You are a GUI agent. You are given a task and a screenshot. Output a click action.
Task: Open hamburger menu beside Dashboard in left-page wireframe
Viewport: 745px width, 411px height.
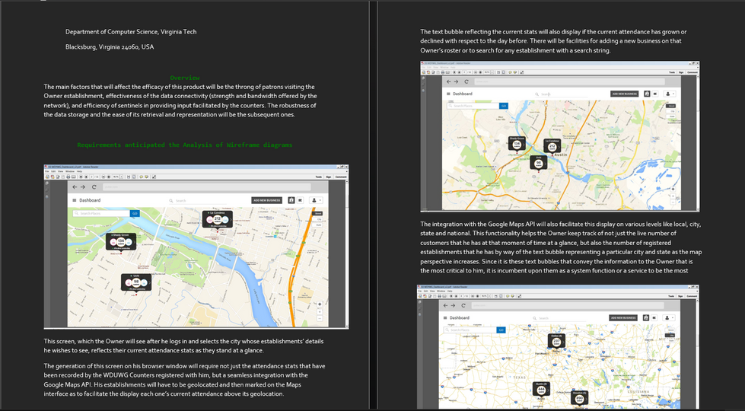pos(74,200)
